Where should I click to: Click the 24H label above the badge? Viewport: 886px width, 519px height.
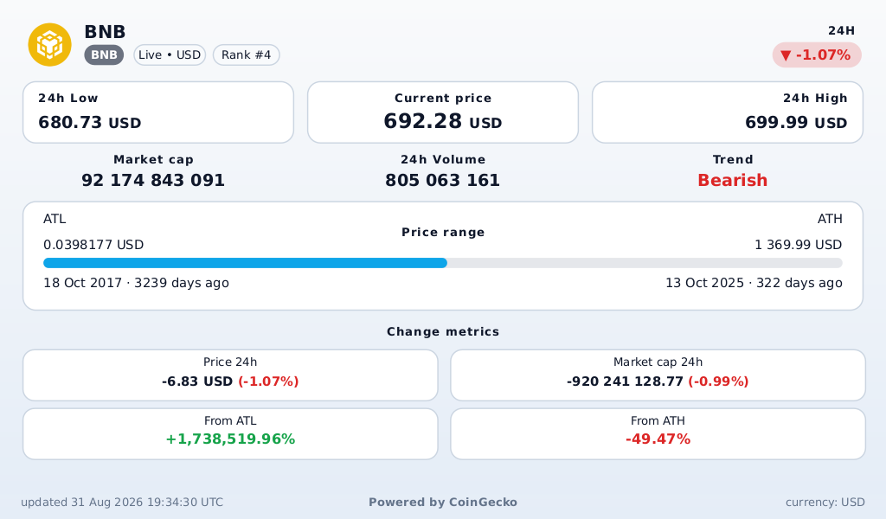[841, 30]
